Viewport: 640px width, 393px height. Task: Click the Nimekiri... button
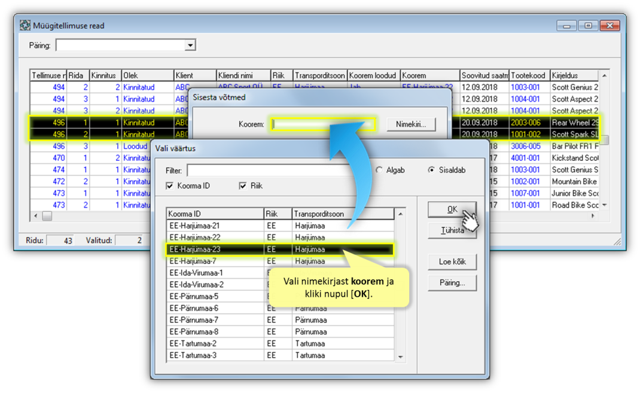click(x=410, y=124)
